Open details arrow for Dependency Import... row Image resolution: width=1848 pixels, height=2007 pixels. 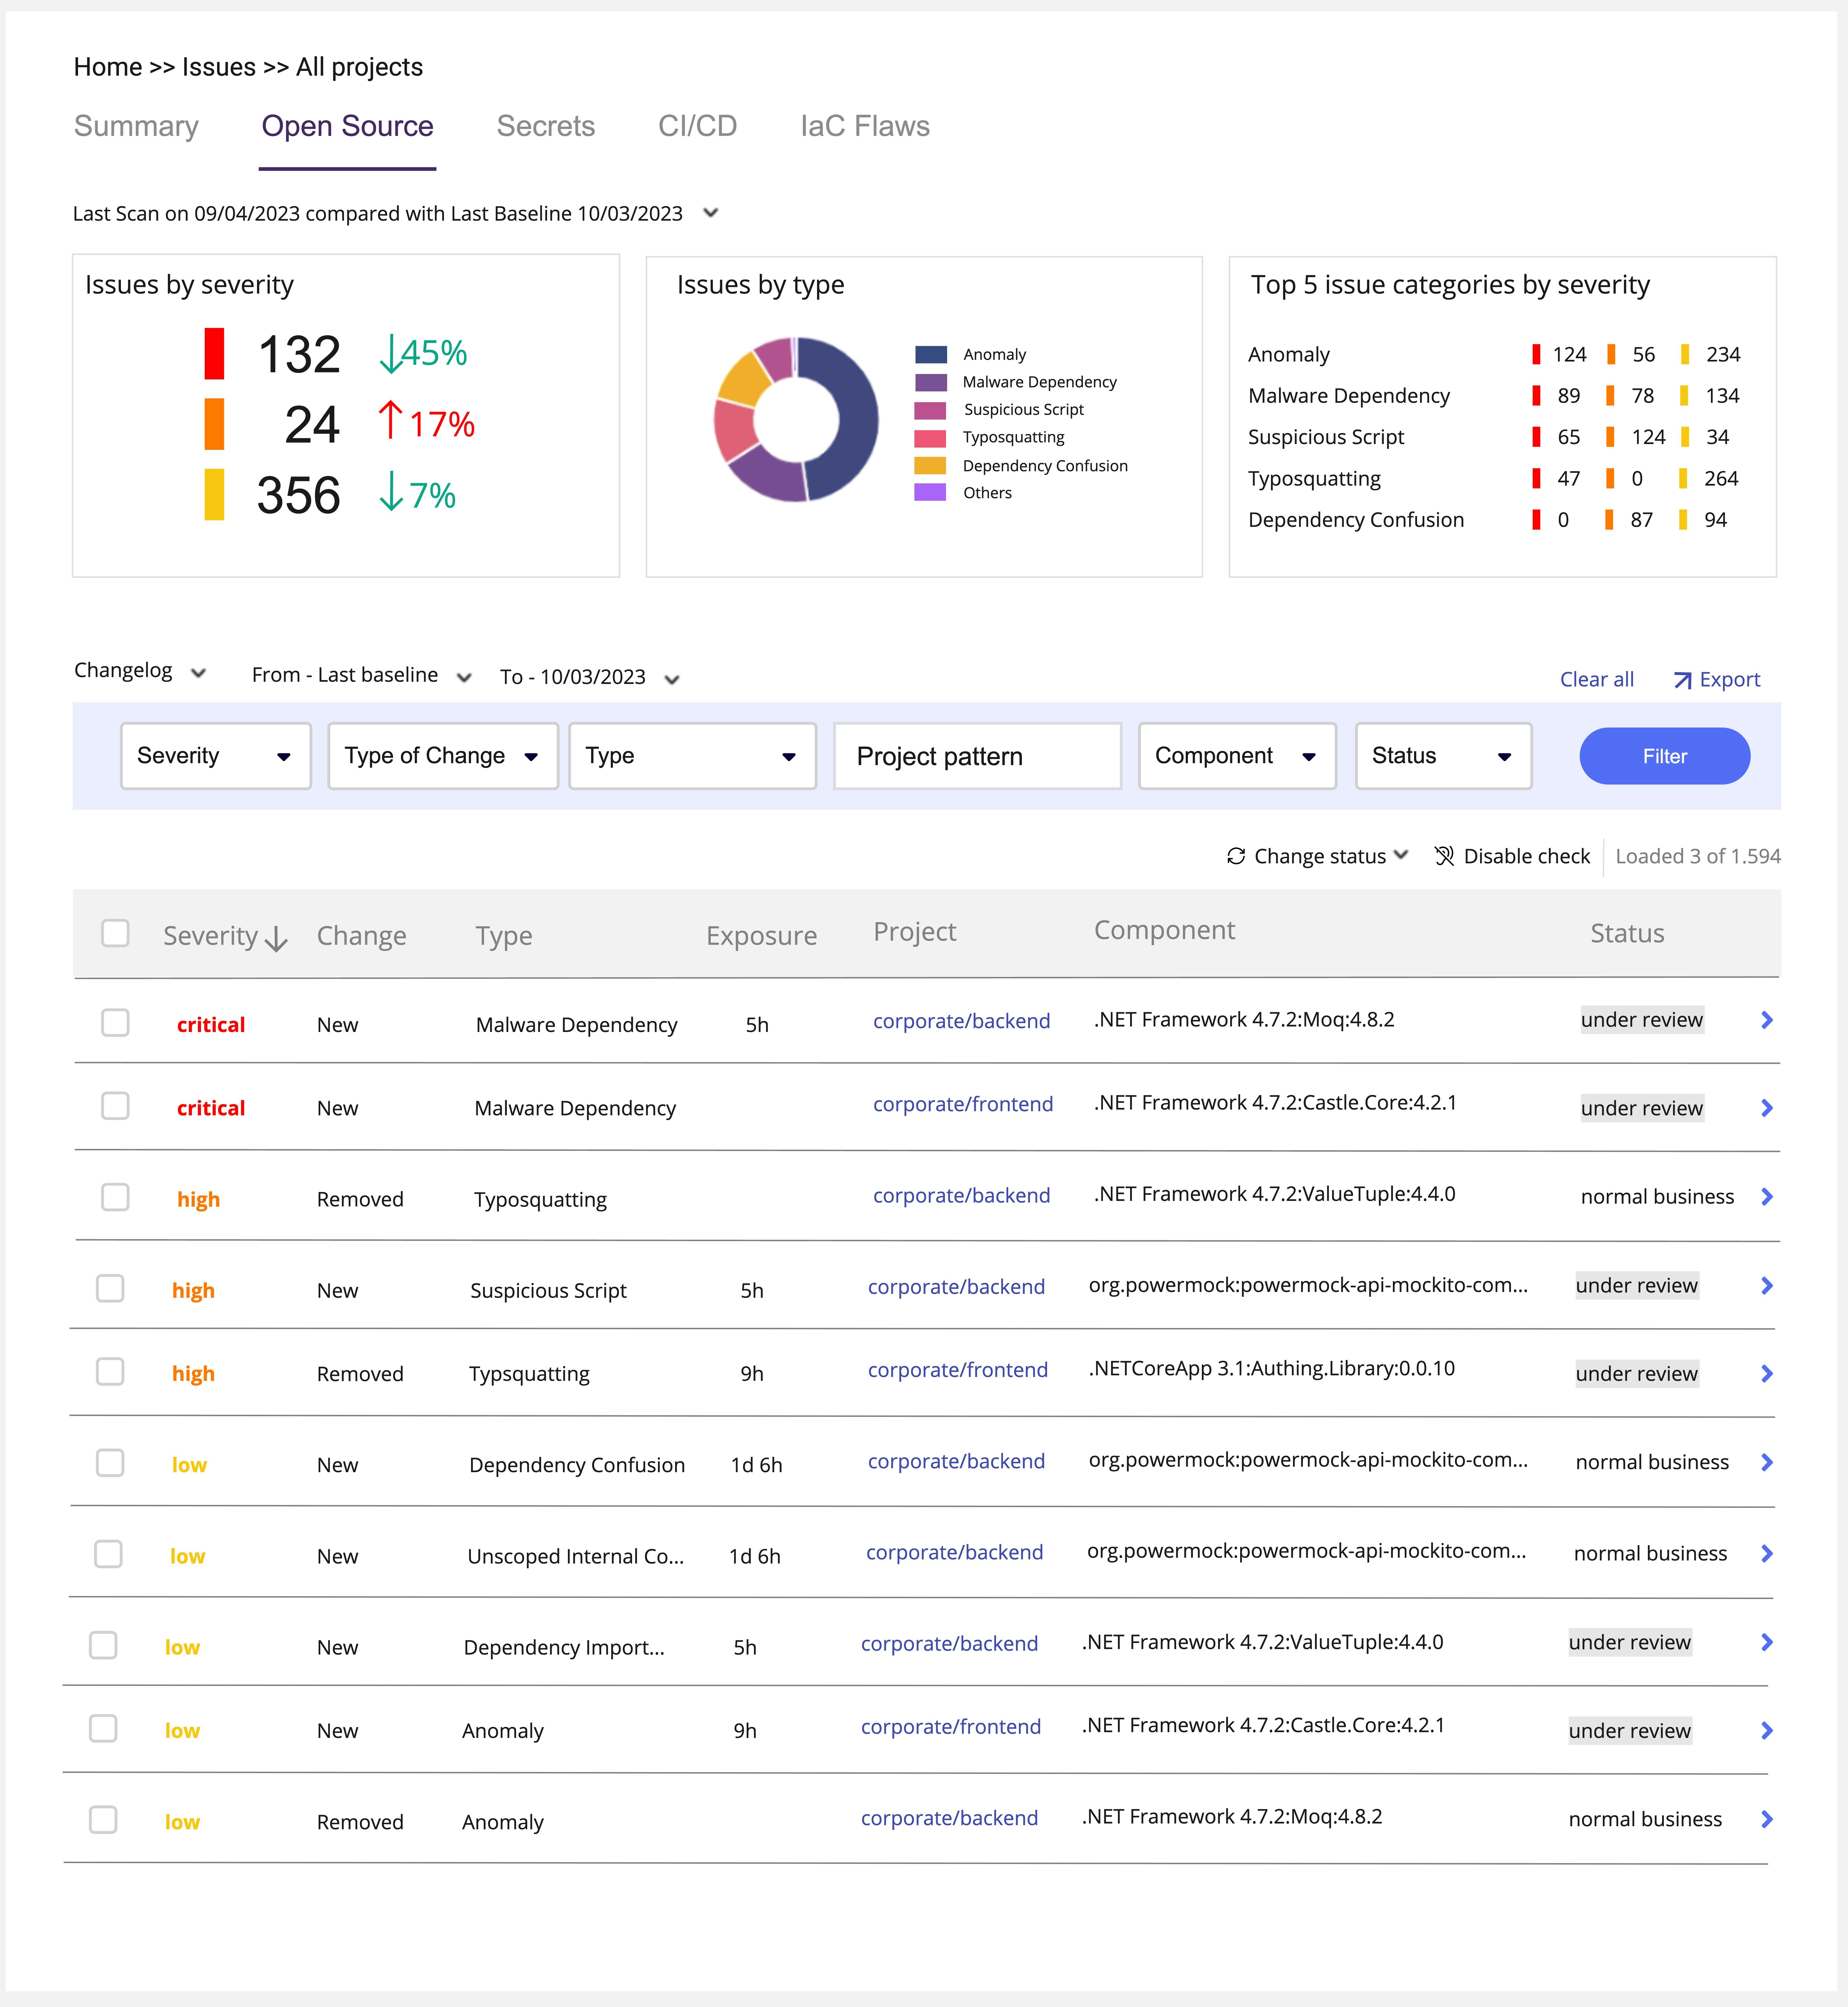pos(1767,1642)
